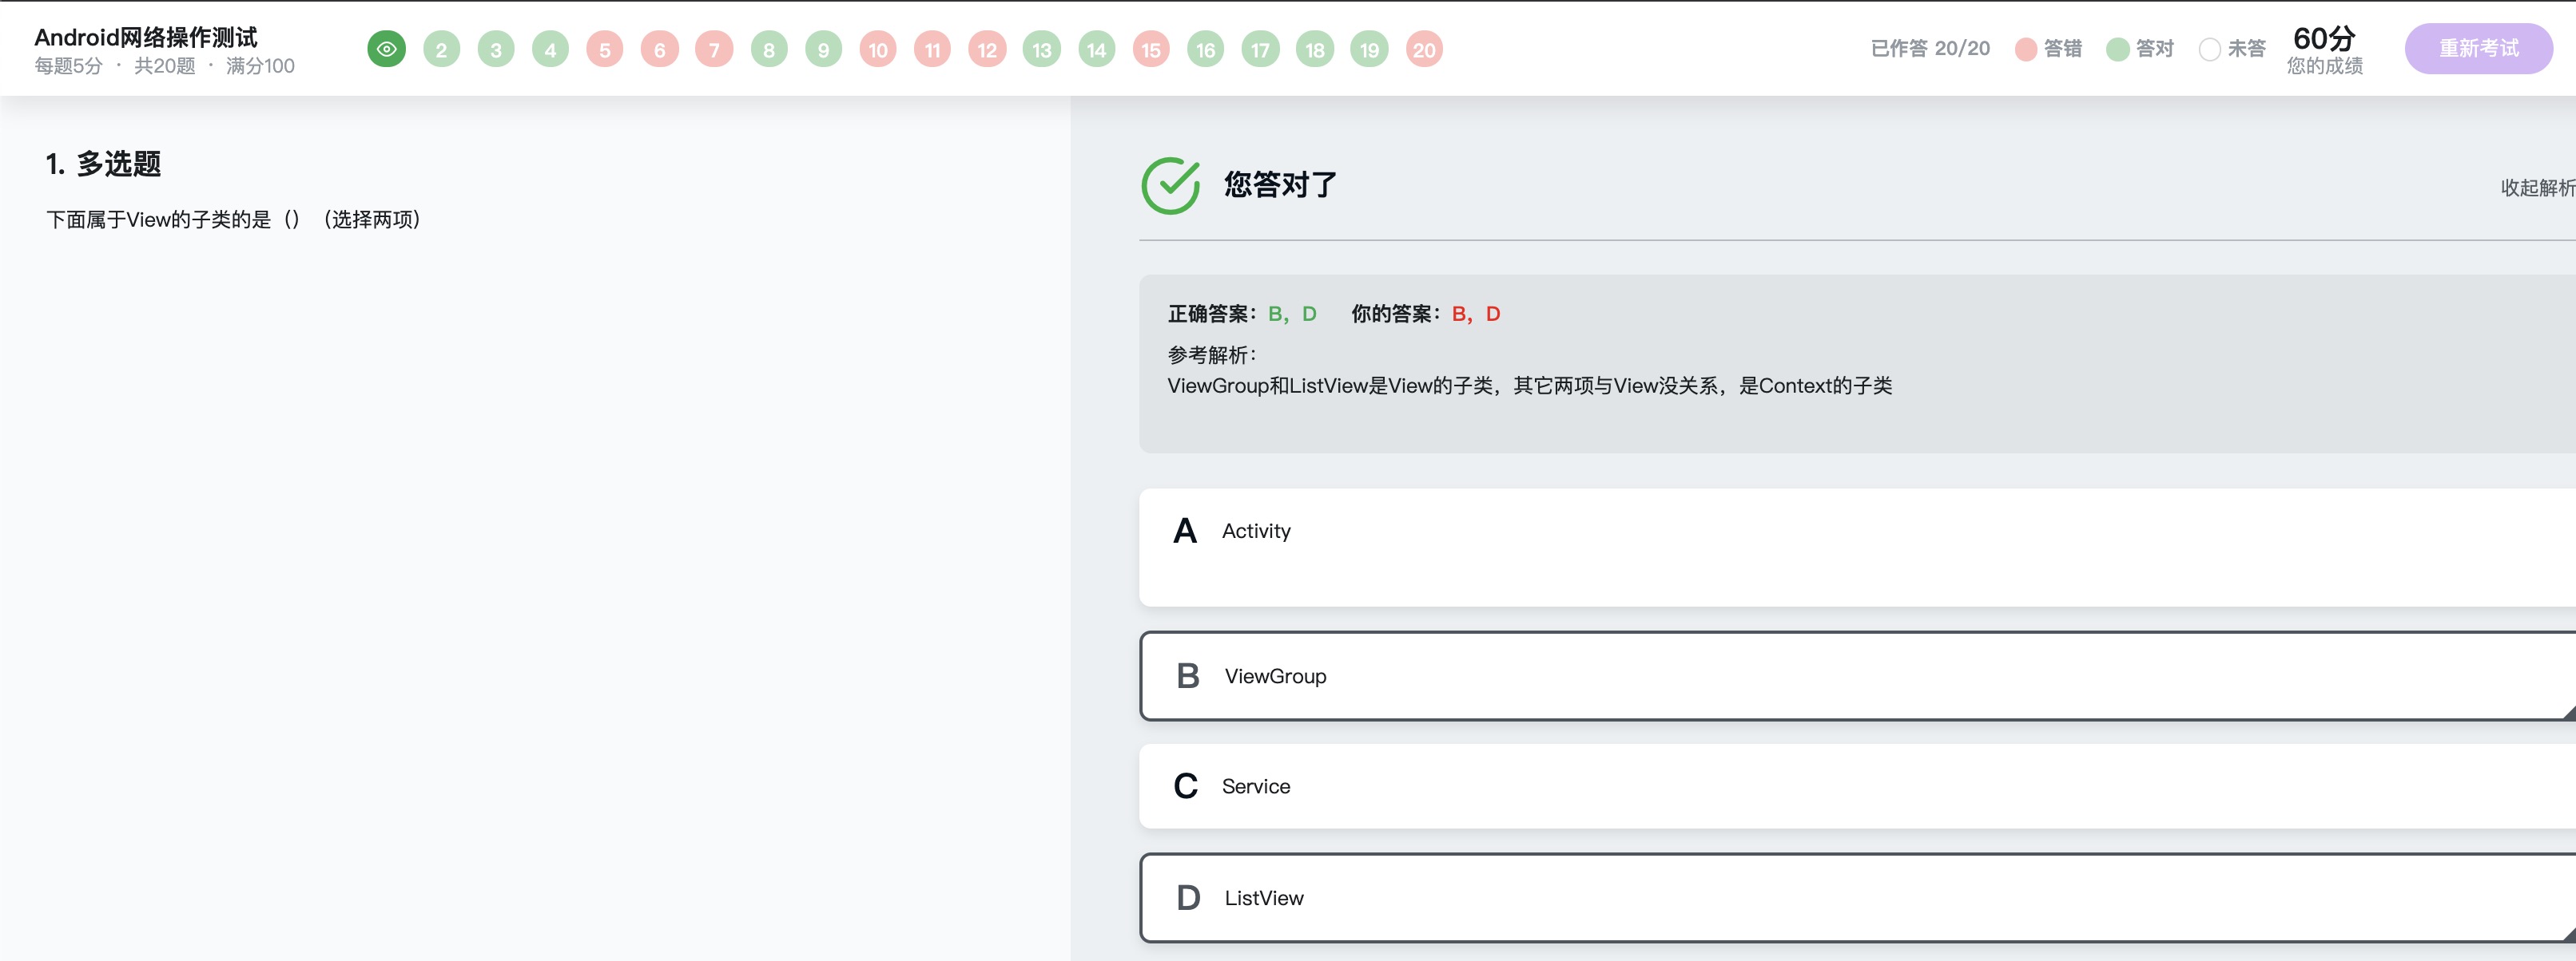Jump to question 6 circle
This screenshot has height=961, width=2576.
coord(660,49)
